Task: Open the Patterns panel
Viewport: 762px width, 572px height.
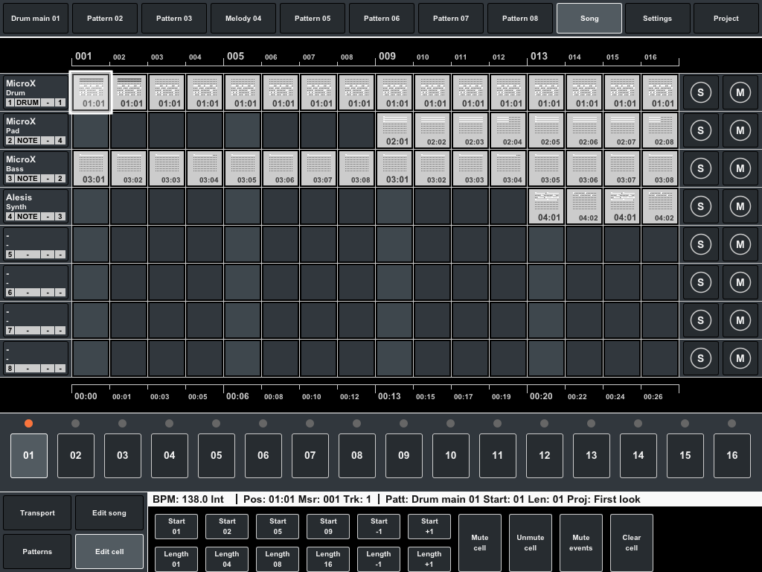Action: click(x=37, y=552)
